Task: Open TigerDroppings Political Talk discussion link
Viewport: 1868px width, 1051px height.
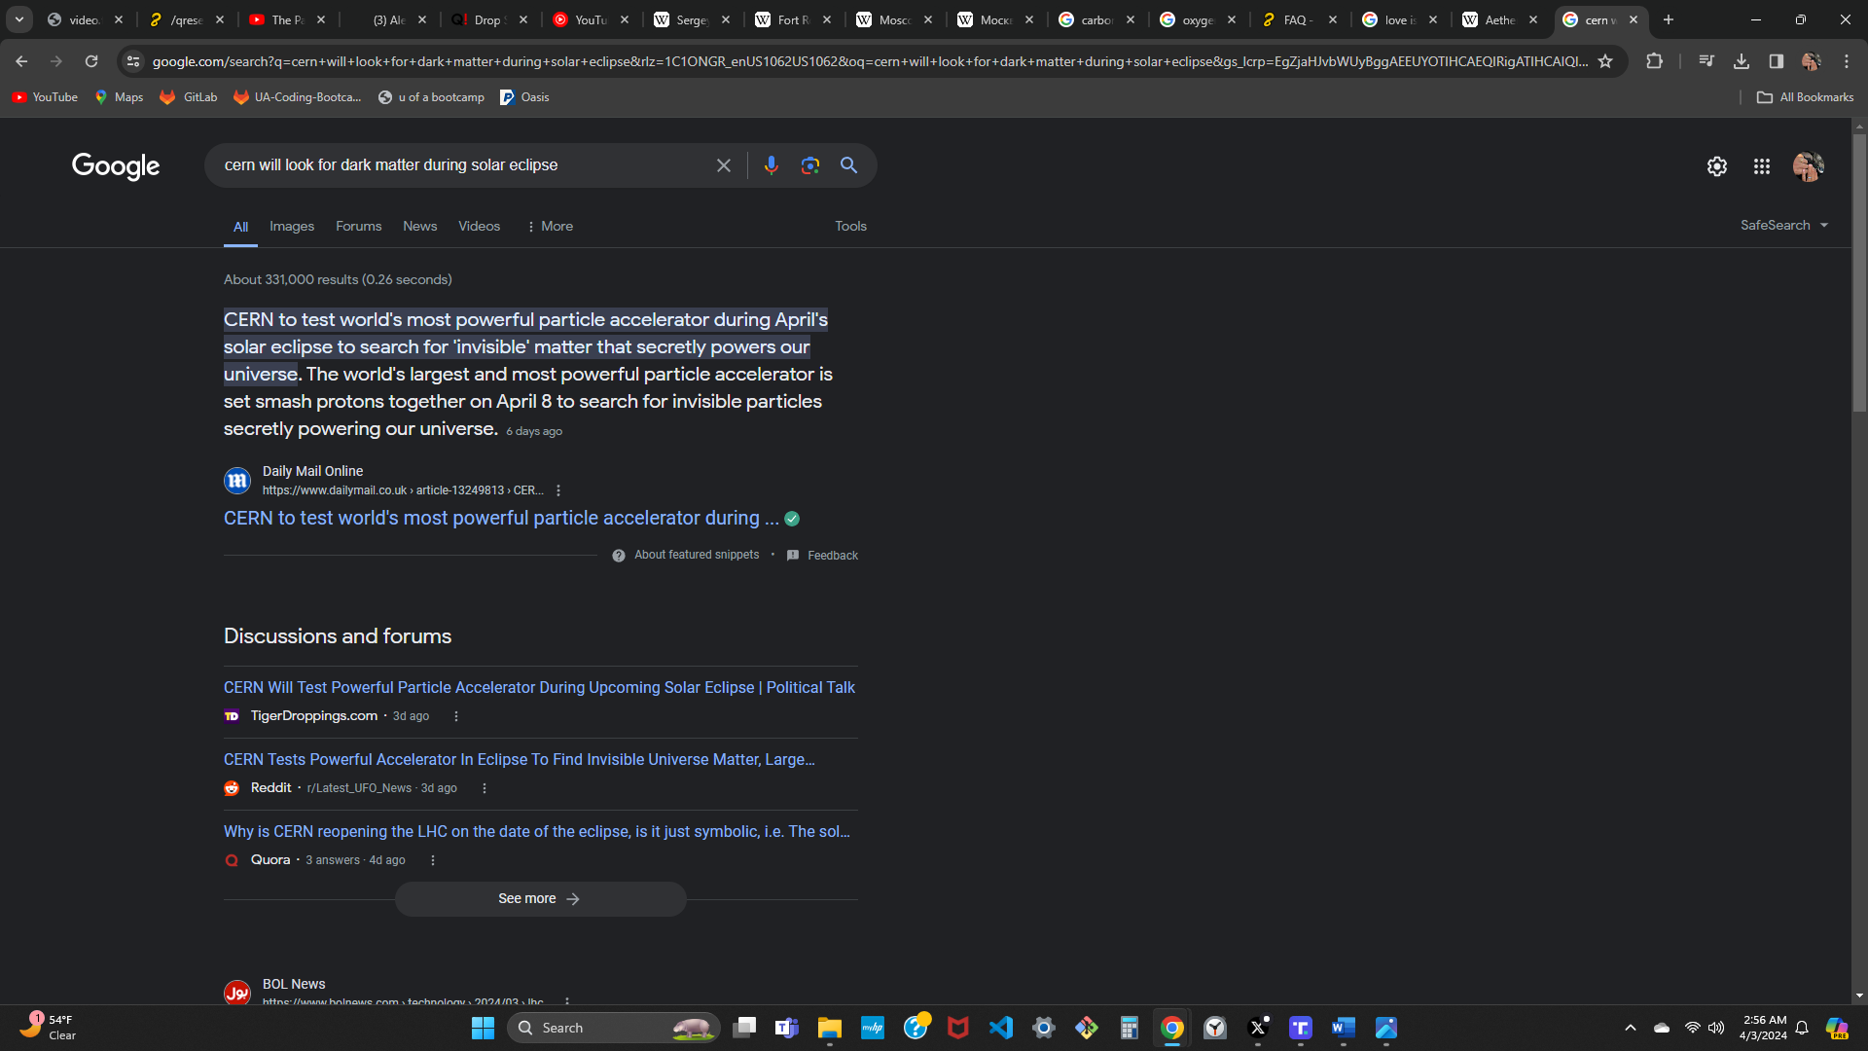Action: (539, 688)
